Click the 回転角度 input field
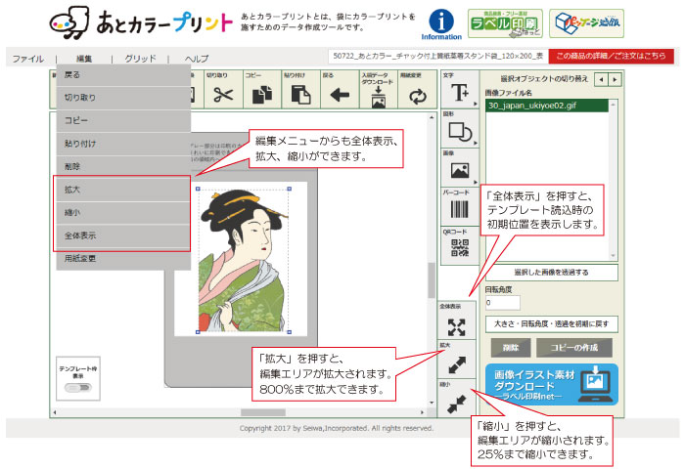Viewport: 685px width, 469px height. (x=503, y=303)
